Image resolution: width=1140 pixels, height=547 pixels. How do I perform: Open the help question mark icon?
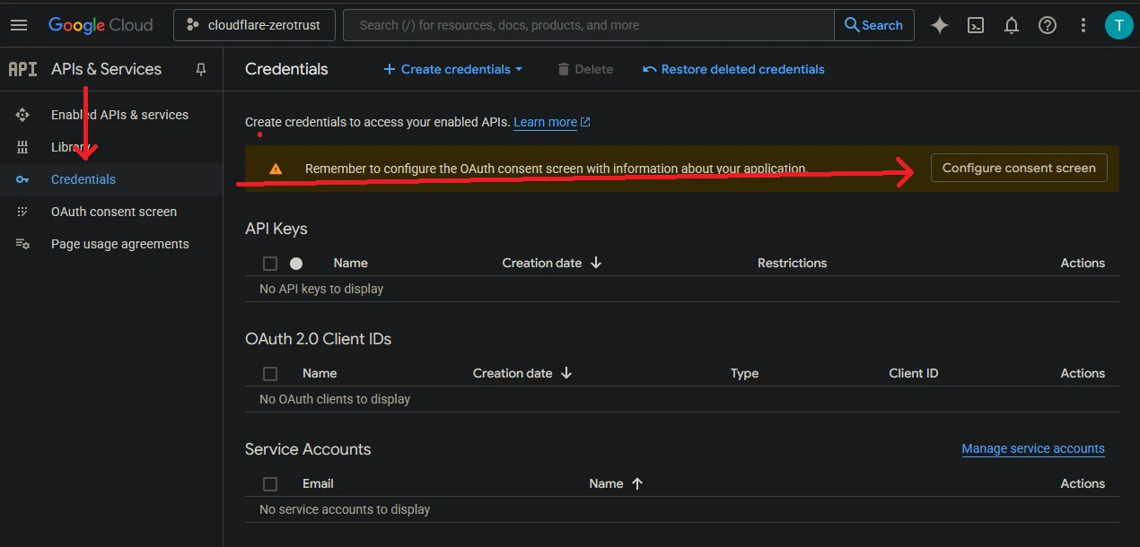click(x=1048, y=25)
